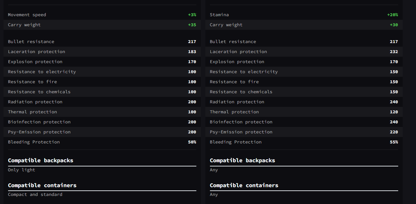The width and height of the screenshot is (416, 204).
Task: Select the 55% Bleeding Protection value
Action: pyautogui.click(x=394, y=142)
